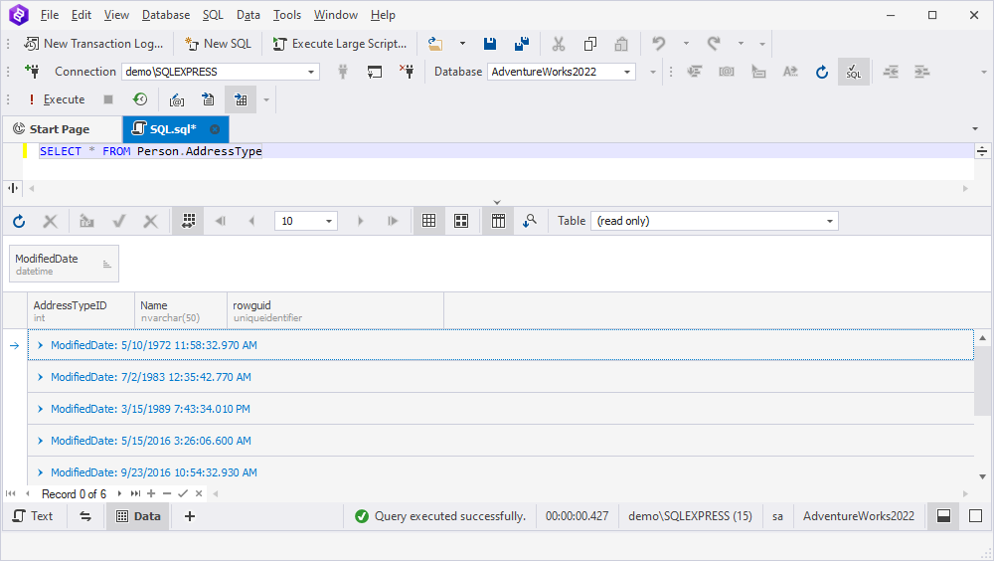This screenshot has width=994, height=561.
Task: Expand the Open file dropdown arrow
Action: click(x=462, y=44)
